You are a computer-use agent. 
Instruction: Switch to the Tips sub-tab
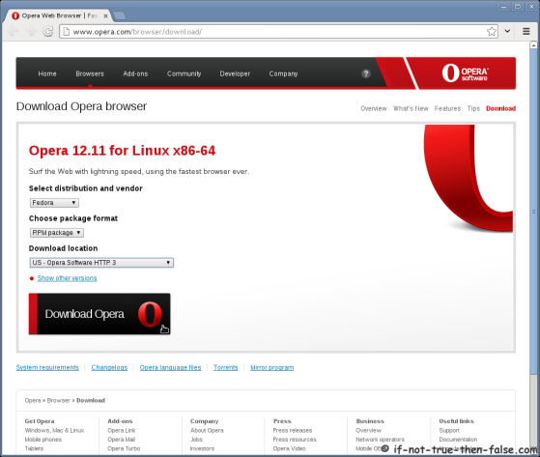(x=473, y=108)
